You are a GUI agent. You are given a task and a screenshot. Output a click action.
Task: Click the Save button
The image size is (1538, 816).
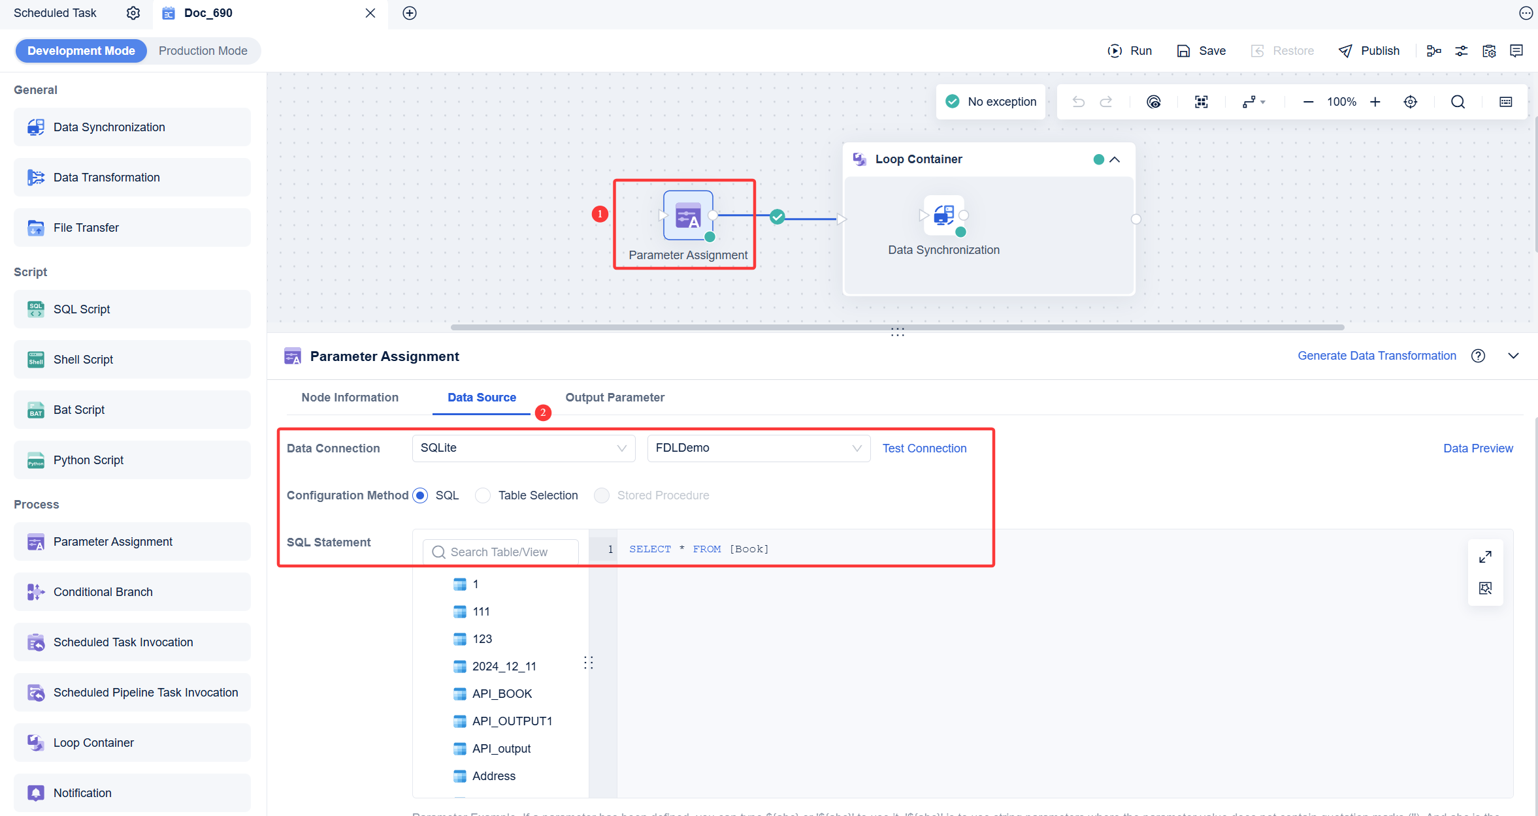coord(1202,51)
